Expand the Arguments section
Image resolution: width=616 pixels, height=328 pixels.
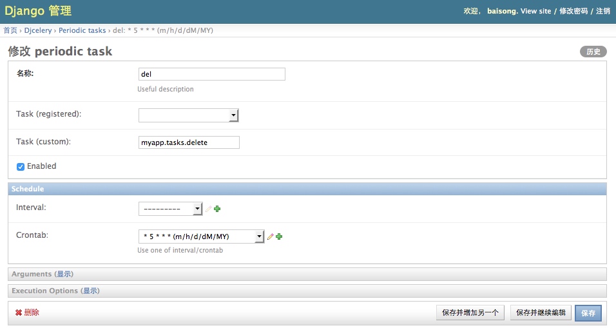point(64,275)
